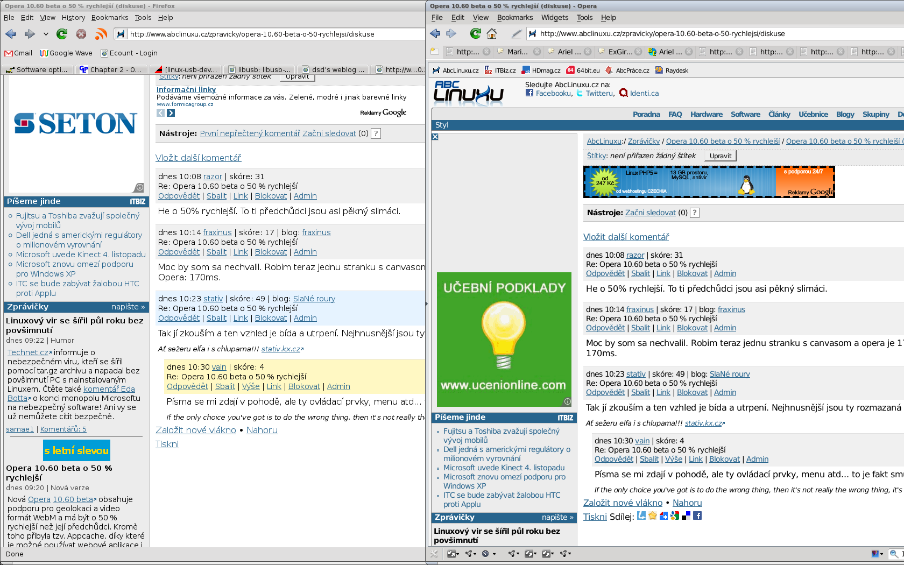The width and height of the screenshot is (904, 565).
Task: Click the razor user link in Firefox comment
Action: click(213, 176)
